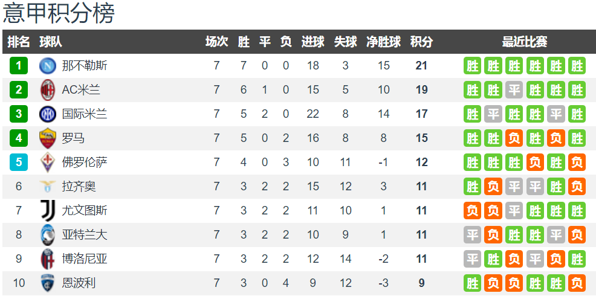Click the Atalanta team crest
The image size is (596, 296).
48,235
